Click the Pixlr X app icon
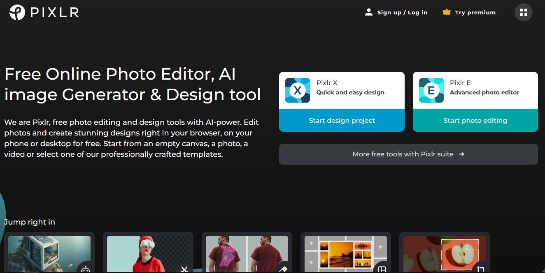The width and height of the screenshot is (545, 273). tap(297, 90)
